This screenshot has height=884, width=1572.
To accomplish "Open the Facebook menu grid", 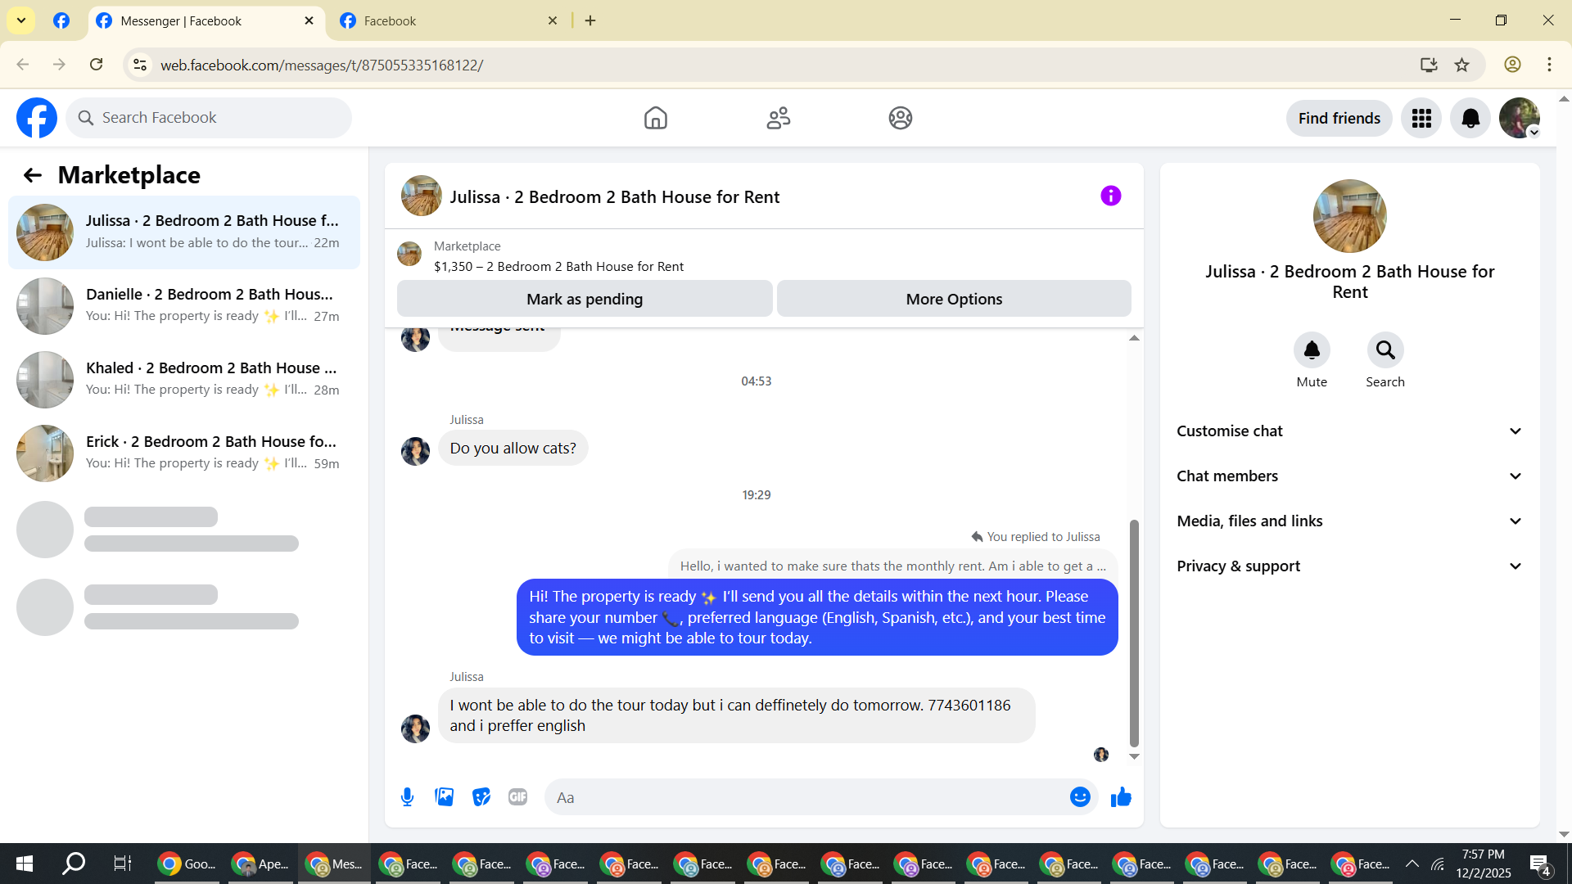I will [x=1421, y=119].
